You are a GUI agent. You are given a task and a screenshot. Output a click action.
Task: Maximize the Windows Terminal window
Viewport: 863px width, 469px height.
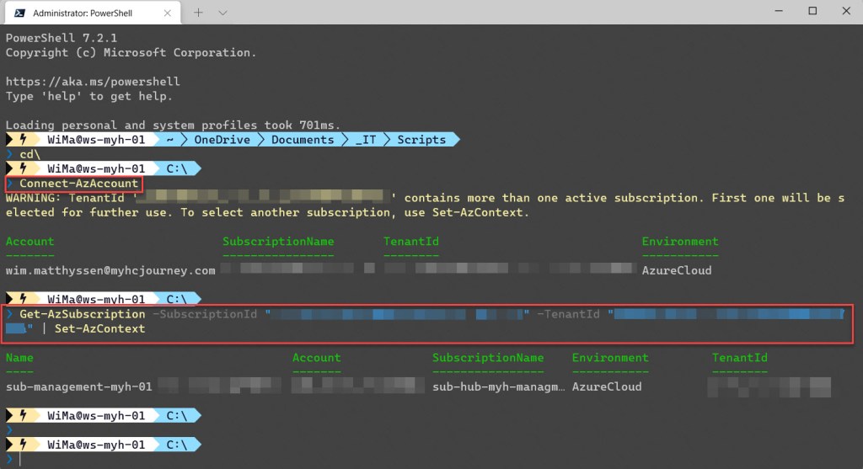[x=812, y=12]
